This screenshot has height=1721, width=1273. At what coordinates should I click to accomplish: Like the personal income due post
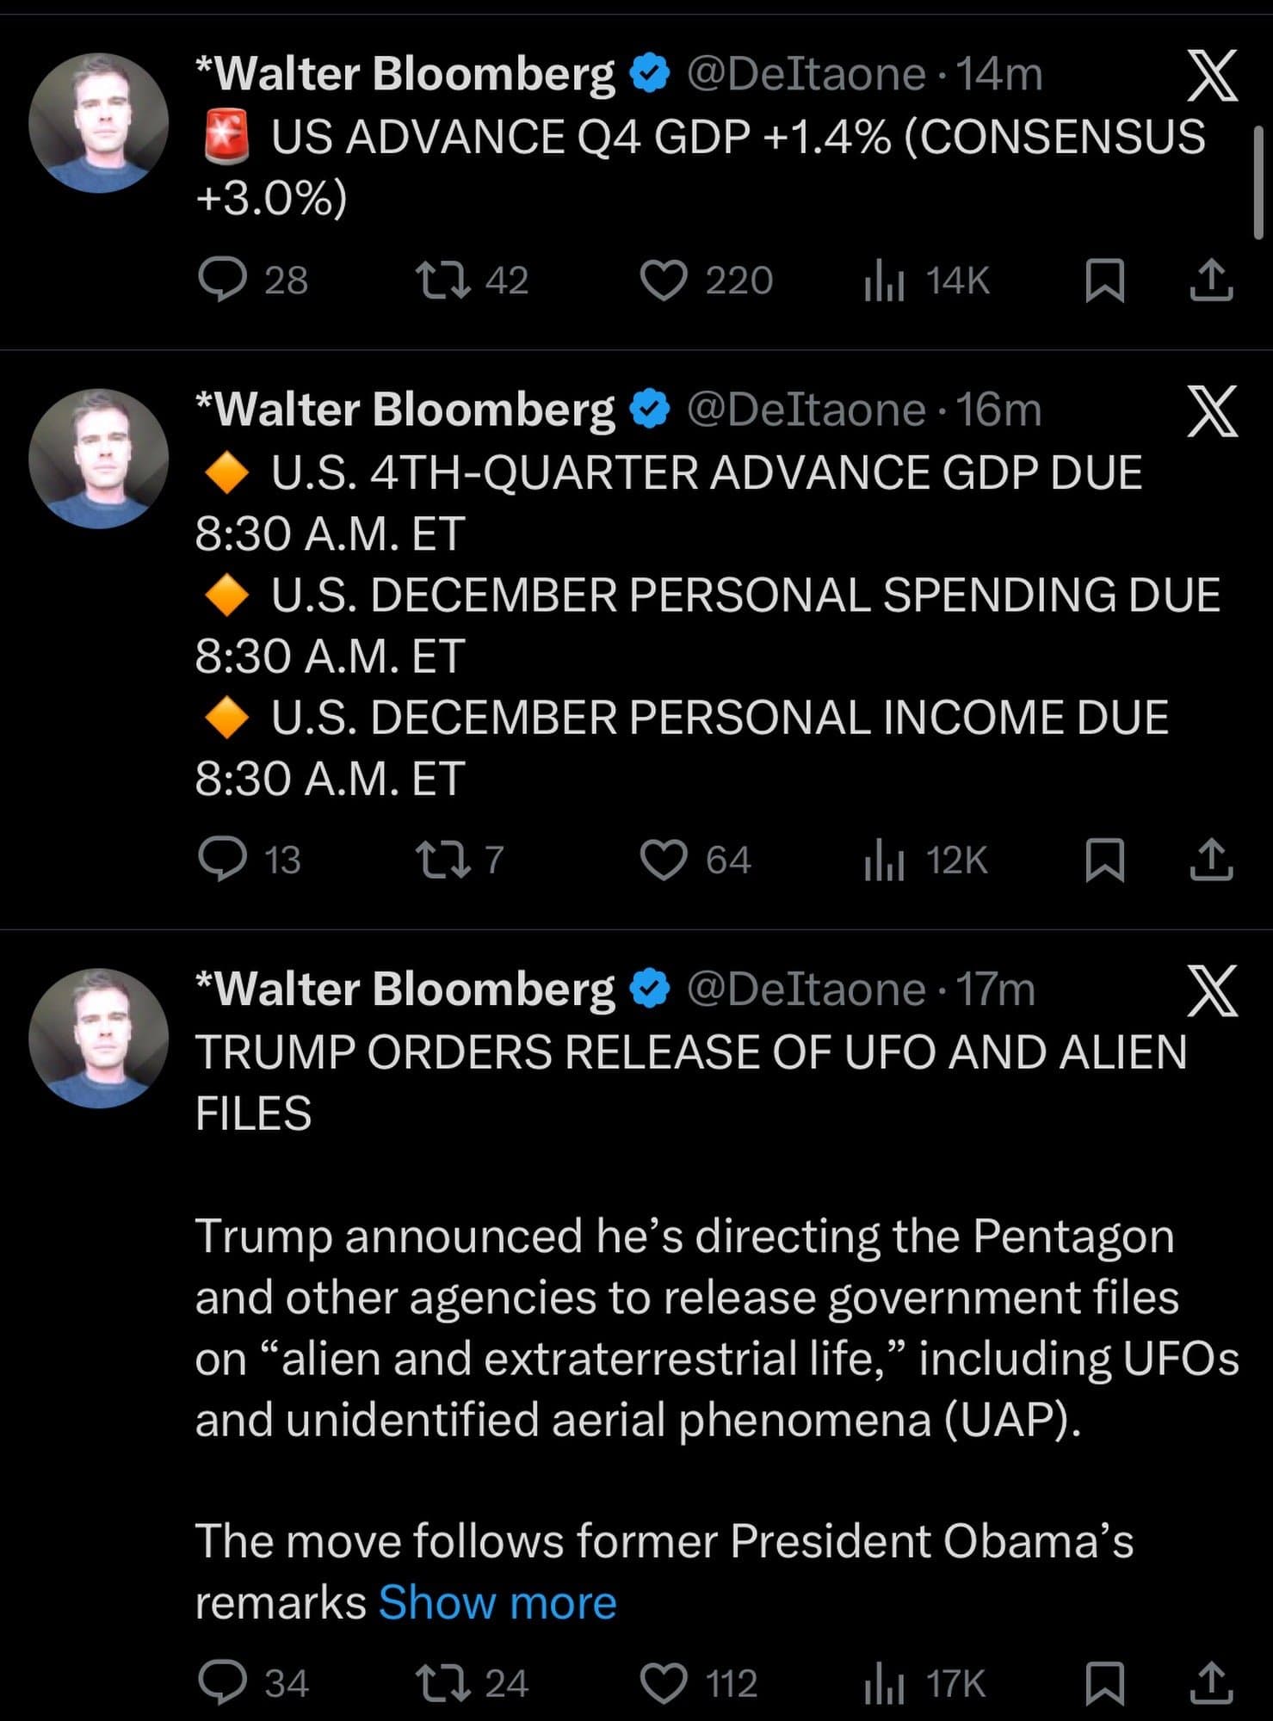(x=664, y=860)
